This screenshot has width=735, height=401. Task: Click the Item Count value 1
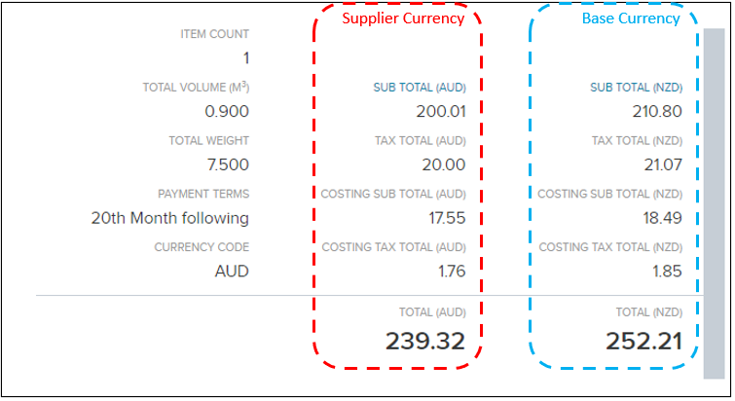tap(245, 58)
